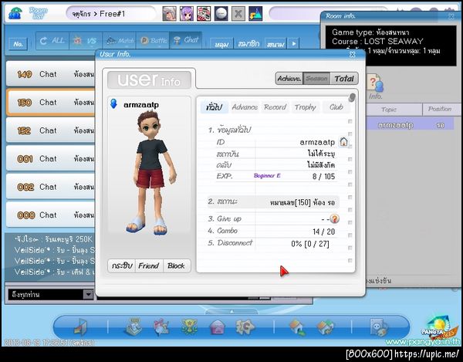Click the refresh ALL rooms filter
Image resolution: width=463 pixels, height=362 pixels.
pyautogui.click(x=52, y=40)
